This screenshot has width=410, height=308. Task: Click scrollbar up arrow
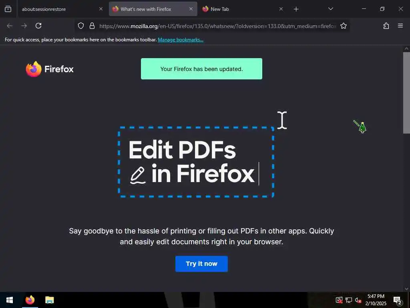click(406, 49)
